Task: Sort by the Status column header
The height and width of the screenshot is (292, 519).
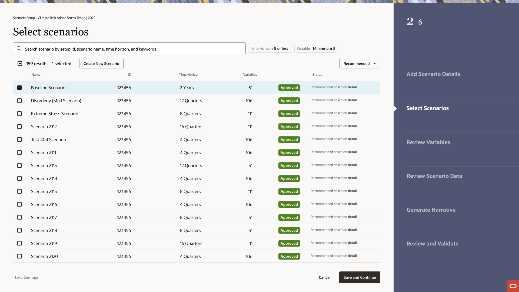Action: [x=317, y=75]
